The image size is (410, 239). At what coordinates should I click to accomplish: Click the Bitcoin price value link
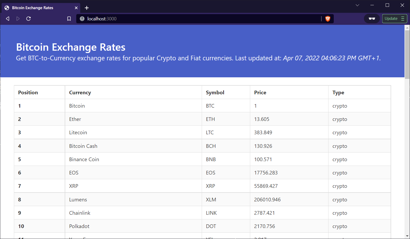coord(255,106)
